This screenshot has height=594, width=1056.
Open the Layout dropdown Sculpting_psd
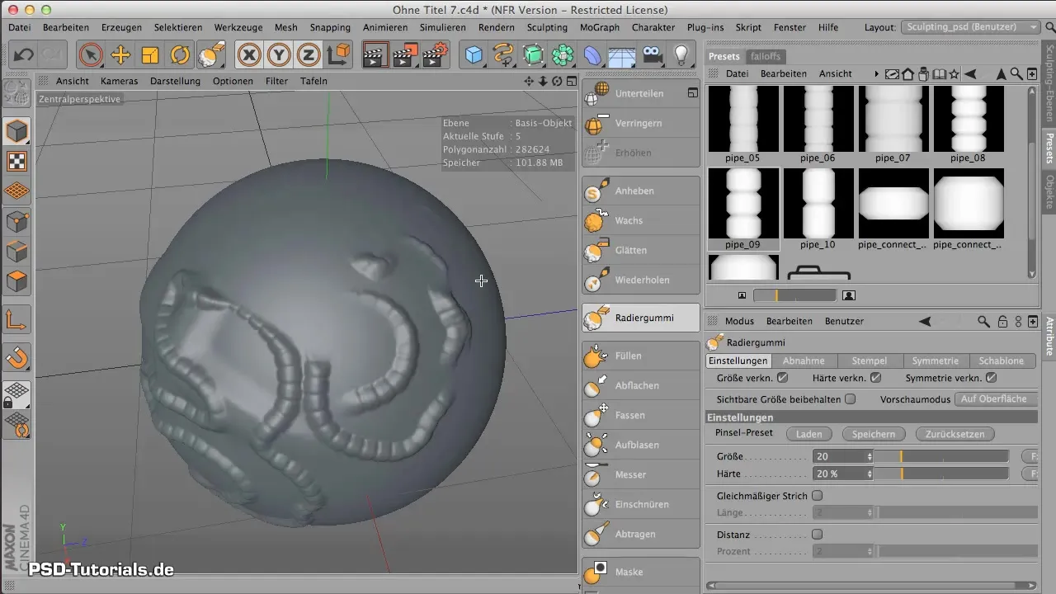pos(971,27)
